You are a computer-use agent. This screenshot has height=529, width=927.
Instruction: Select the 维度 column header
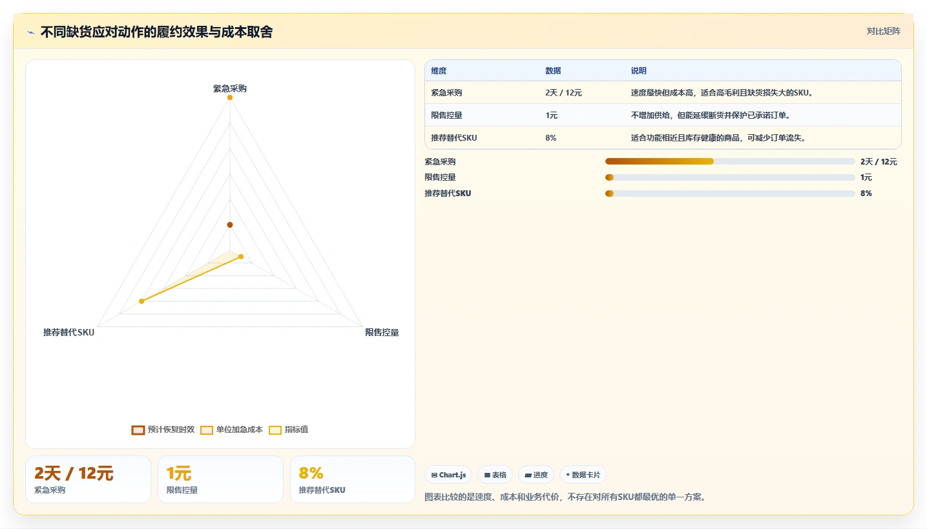(x=439, y=71)
